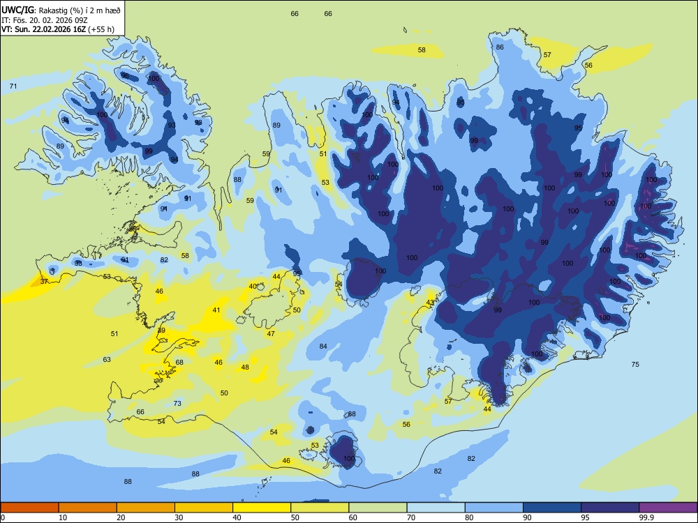The image size is (698, 523).
Task: Click the legend tick label '20'
Action: pos(121,517)
